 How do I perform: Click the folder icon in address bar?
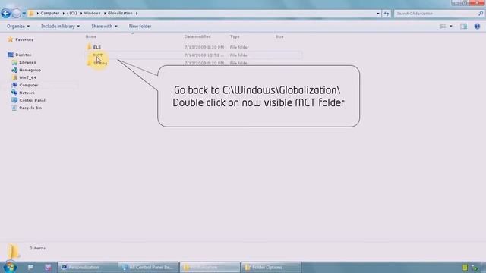pyautogui.click(x=31, y=14)
